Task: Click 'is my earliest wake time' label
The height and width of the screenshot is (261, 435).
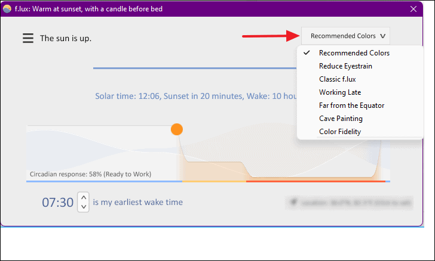Action: click(x=138, y=202)
